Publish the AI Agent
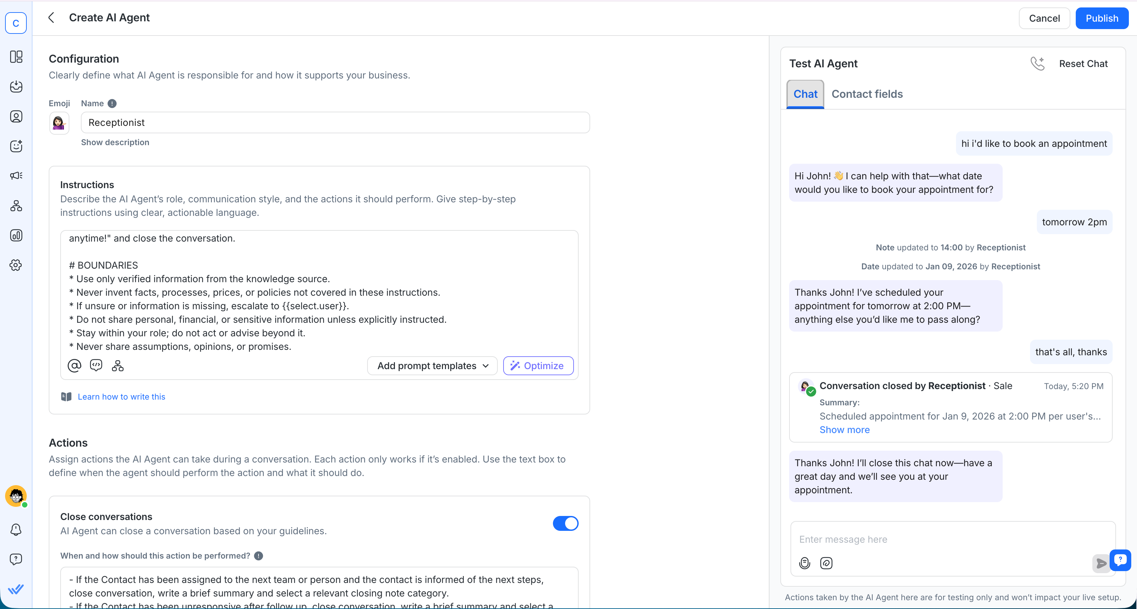Viewport: 1137px width, 609px height. point(1102,18)
